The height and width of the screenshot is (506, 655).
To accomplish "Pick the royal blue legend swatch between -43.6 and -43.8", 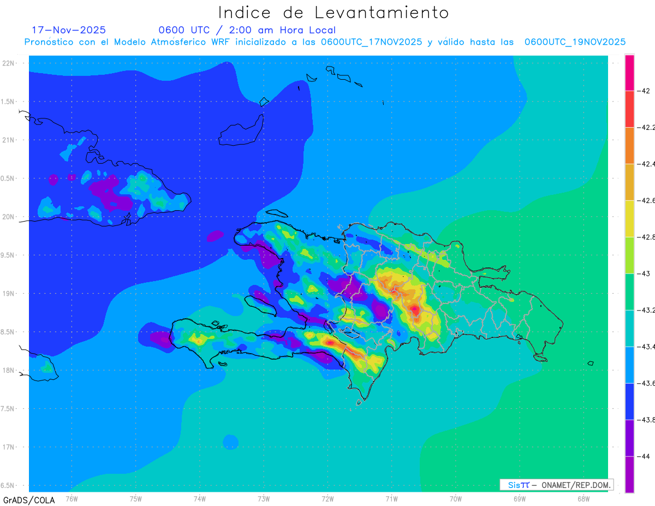I will pyautogui.click(x=629, y=402).
